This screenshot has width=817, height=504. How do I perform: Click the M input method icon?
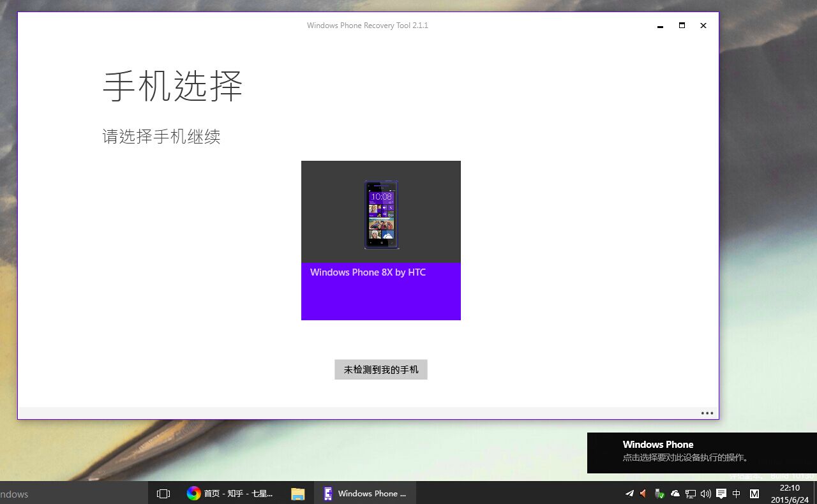(x=754, y=493)
